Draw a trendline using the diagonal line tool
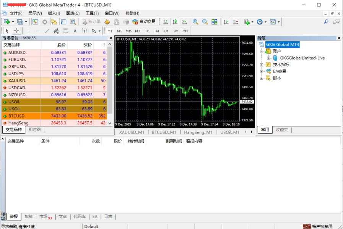Viewport: 343px width, 229px height. pyautogui.click(x=47, y=31)
